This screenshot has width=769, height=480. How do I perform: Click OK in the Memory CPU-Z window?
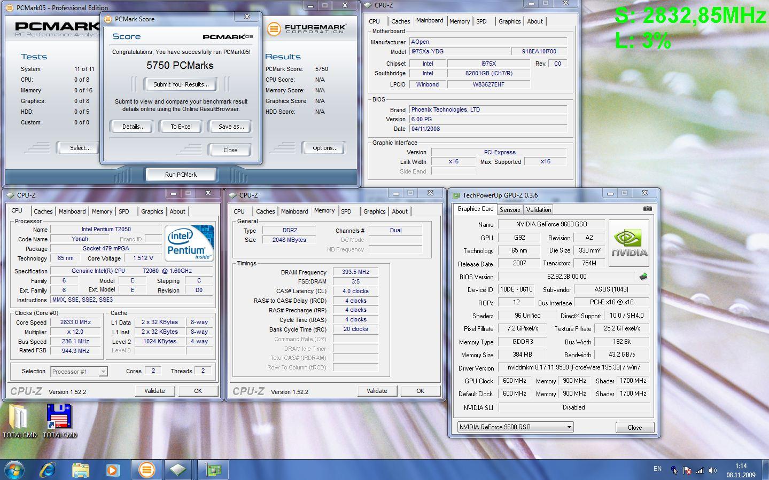[x=421, y=391]
